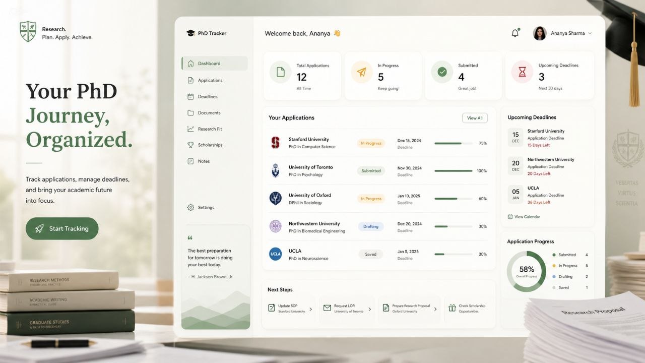Click the Scholarships trophy icon
The width and height of the screenshot is (645, 363).
point(190,145)
